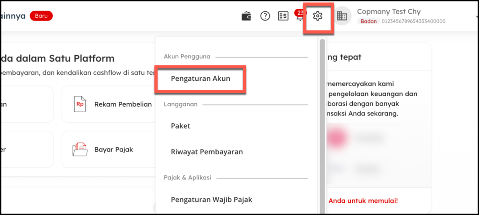Expand the Copmany Test Chy account name

click(x=388, y=11)
